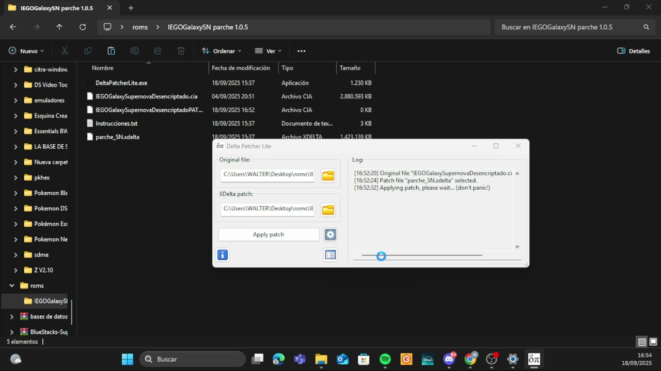
Task: Select parche_SN.xdelta file
Action: click(117, 137)
